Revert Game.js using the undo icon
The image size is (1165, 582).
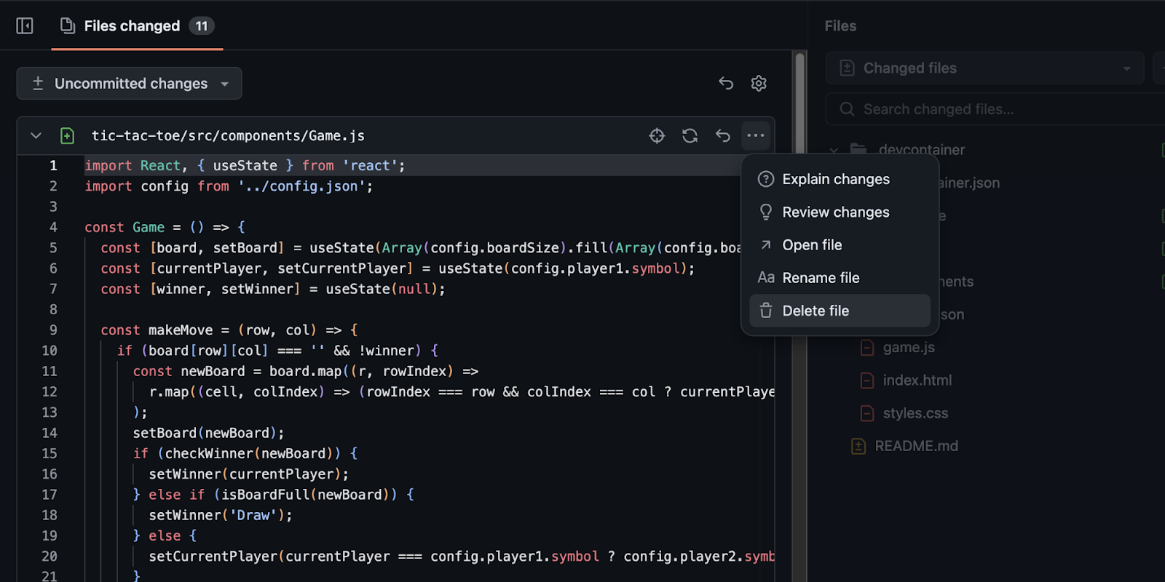tap(722, 135)
